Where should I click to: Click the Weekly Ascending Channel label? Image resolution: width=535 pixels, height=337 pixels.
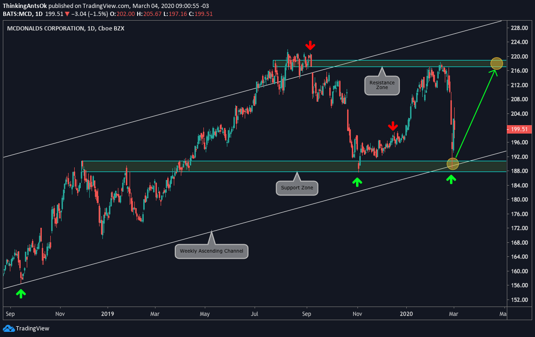211,251
